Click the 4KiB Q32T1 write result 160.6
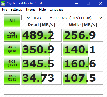Image resolution: width=107 pixels, height=97 pixels. pyautogui.click(x=83, y=64)
